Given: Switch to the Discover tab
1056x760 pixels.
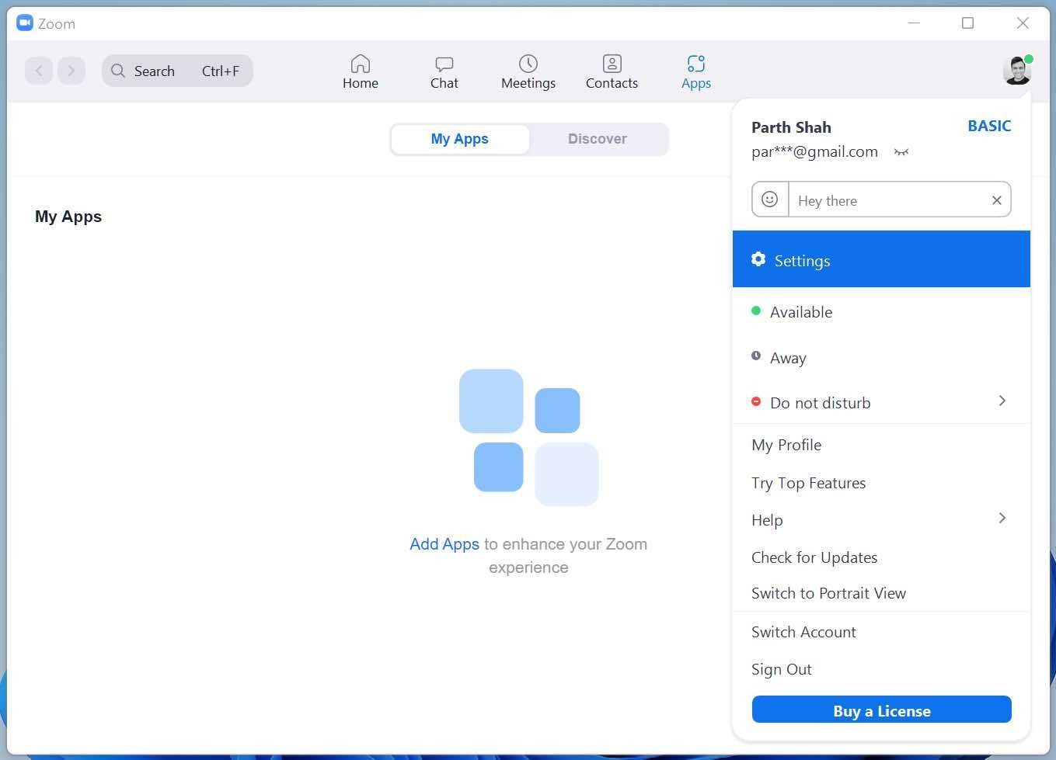Looking at the screenshot, I should (x=597, y=139).
